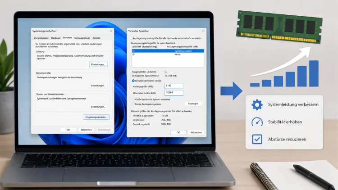The height and width of the screenshot is (190, 338).
Task: Click the checkmark icon beside Abstürze reduzieren
Action: [x=257, y=139]
